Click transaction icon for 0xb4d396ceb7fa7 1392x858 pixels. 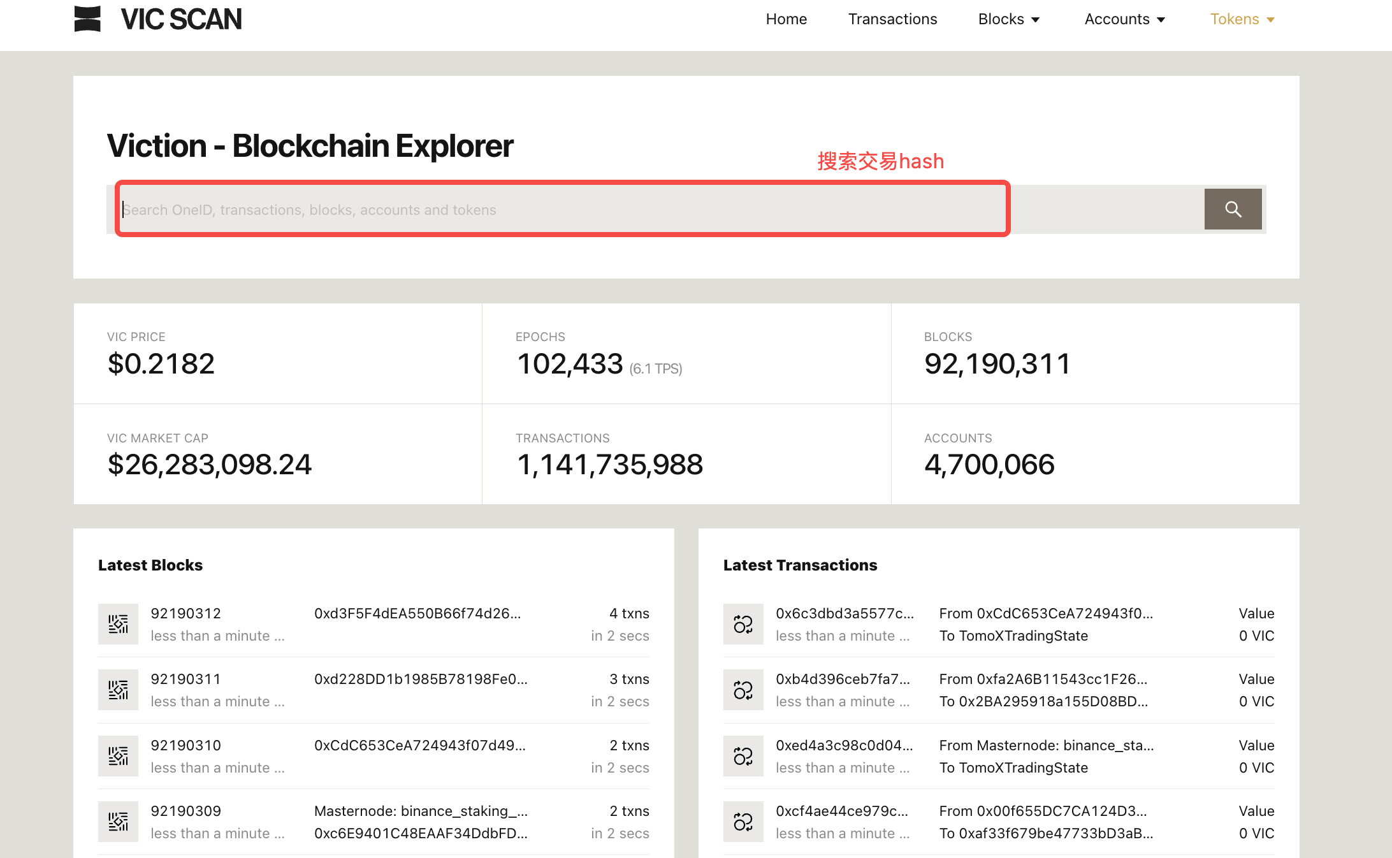click(x=743, y=690)
